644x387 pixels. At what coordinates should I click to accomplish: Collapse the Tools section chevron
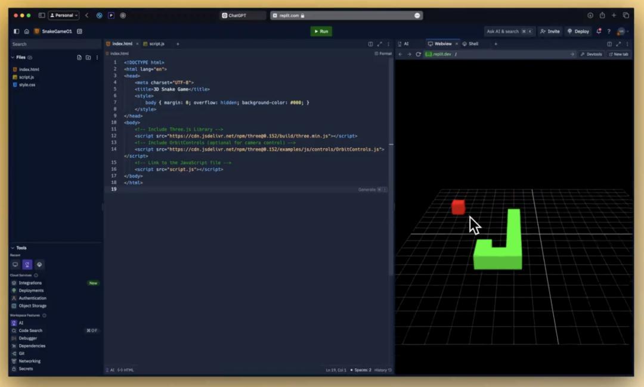[13, 248]
